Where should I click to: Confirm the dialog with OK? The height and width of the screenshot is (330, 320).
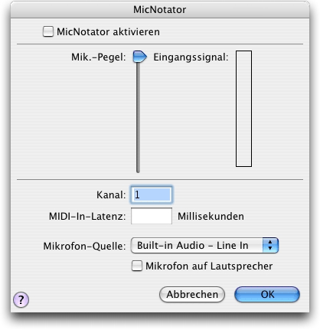click(267, 294)
